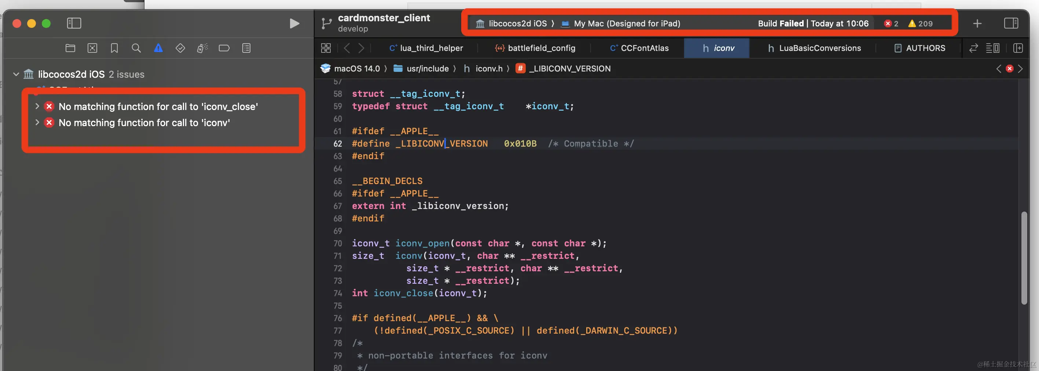Open the Test navigator diamond icon
1039x371 pixels.
coord(180,48)
